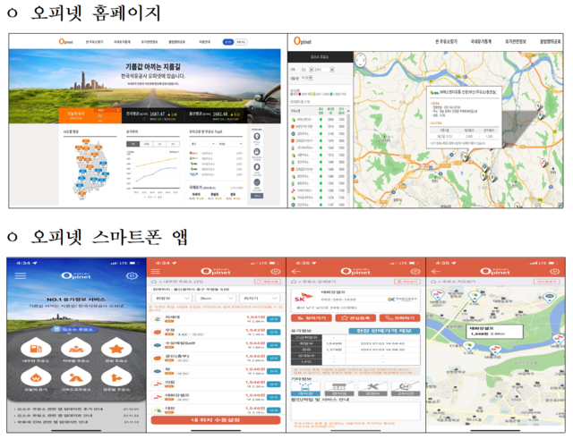Open settings gear on station list screen

pos(276,272)
